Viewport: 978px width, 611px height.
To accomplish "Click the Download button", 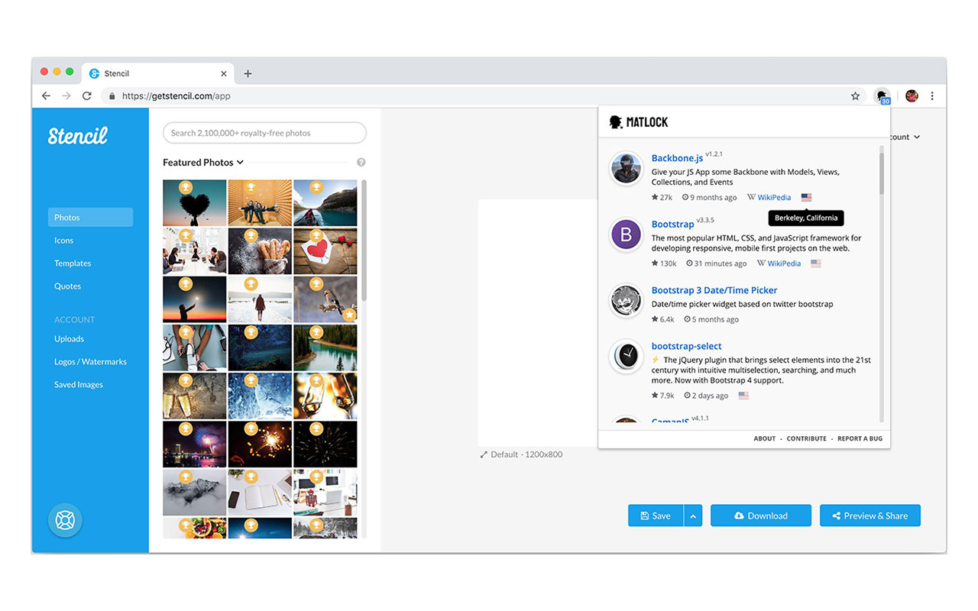I will coord(761,516).
